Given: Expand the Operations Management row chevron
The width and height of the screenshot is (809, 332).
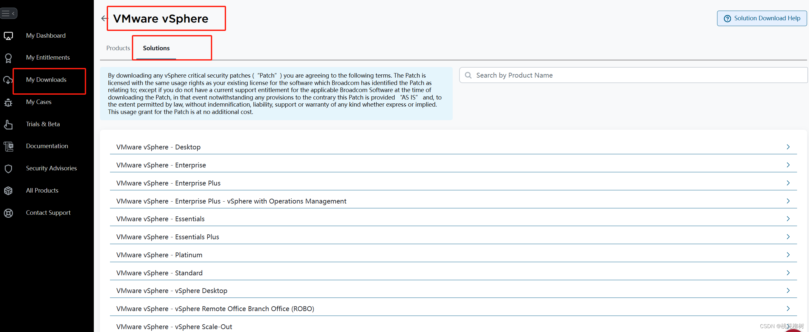Looking at the screenshot, I should click(x=788, y=201).
